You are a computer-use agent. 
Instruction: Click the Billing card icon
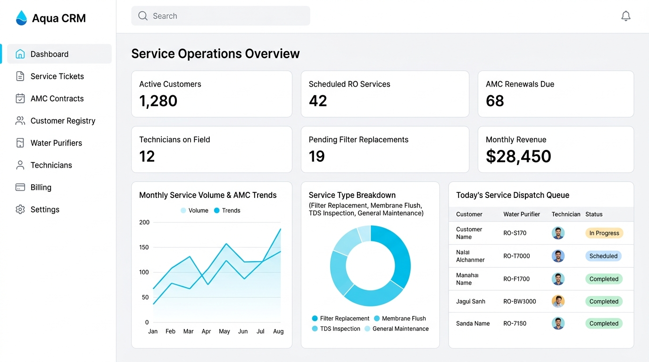[20, 187]
